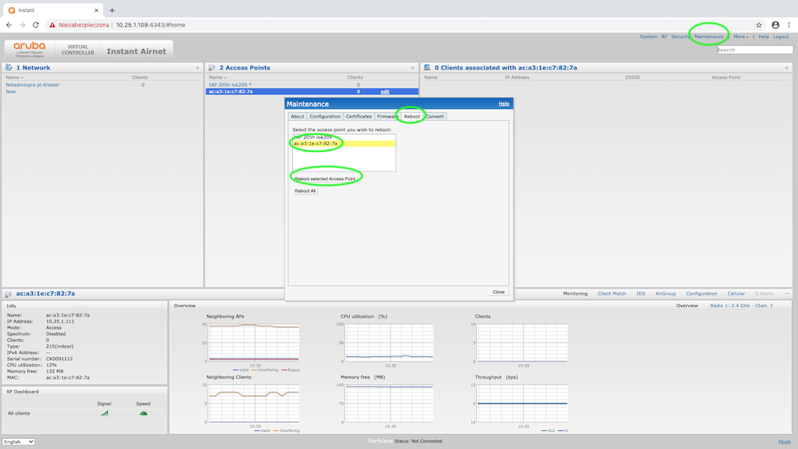Click the green signal strength icon
Image resolution: width=798 pixels, height=449 pixels.
point(104,413)
